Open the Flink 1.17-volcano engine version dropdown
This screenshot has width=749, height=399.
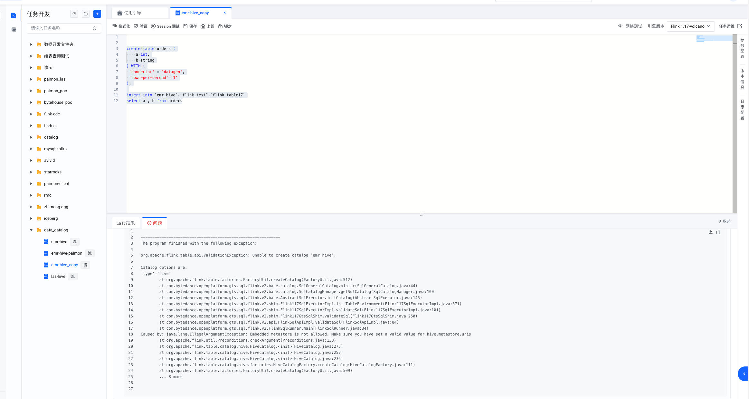point(690,26)
